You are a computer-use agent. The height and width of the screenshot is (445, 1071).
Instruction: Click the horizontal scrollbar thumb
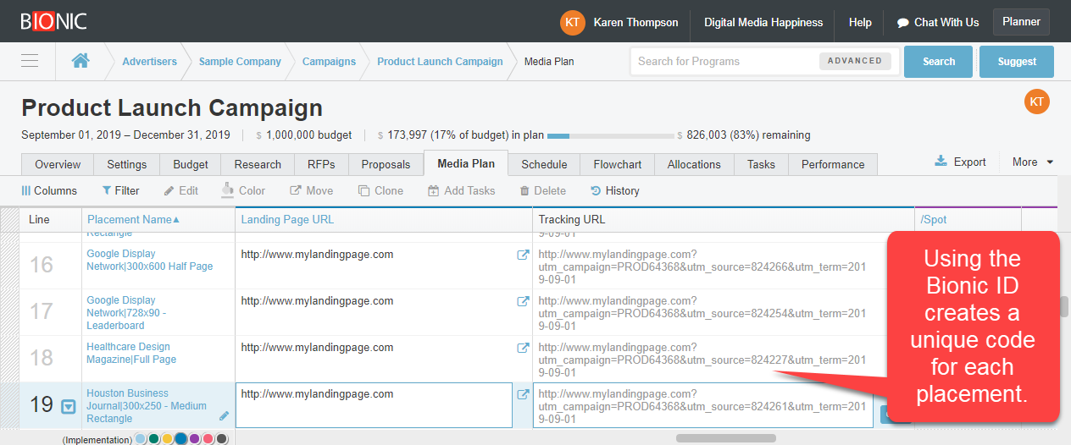[x=726, y=438]
